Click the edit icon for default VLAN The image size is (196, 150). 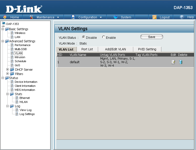tap(173, 62)
